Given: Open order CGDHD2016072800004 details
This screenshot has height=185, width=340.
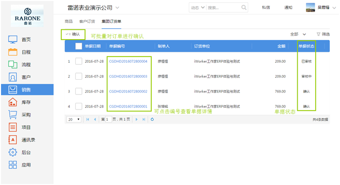Looking at the screenshot, I should (128, 61).
